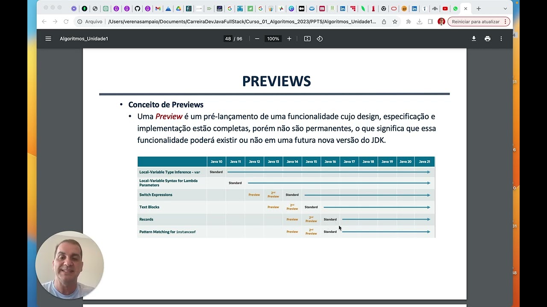Click the Records row label
This screenshot has width=547, height=307.
click(146, 220)
